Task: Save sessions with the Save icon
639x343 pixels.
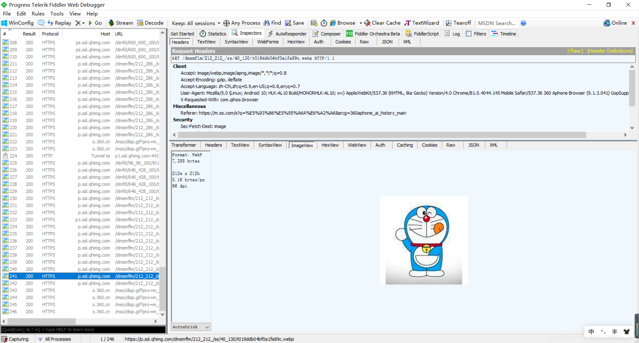Action: (295, 23)
